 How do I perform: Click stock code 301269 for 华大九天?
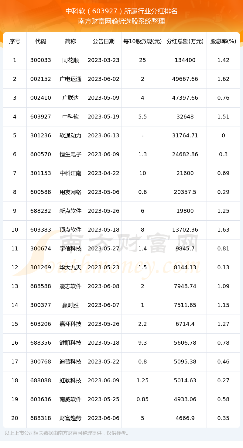(x=41, y=267)
